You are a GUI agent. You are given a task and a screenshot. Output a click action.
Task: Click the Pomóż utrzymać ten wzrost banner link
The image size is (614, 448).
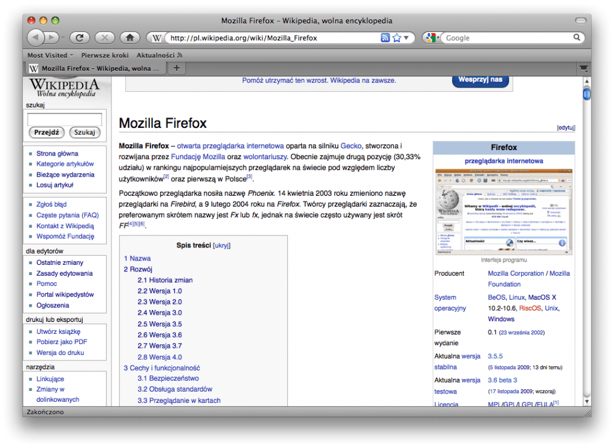319,80
